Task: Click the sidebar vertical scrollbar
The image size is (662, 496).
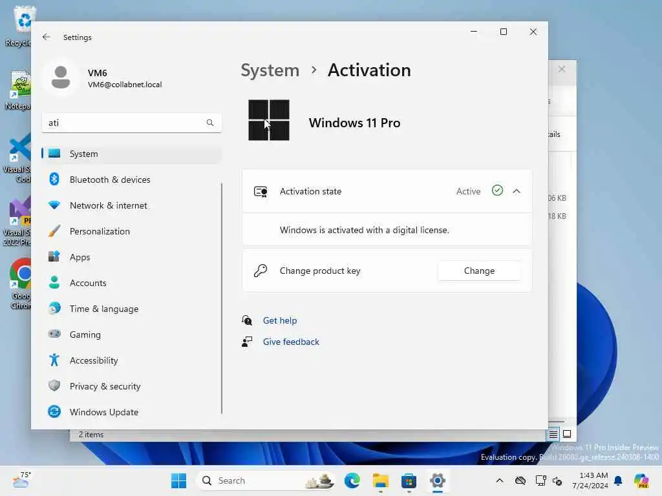Action: [222, 298]
